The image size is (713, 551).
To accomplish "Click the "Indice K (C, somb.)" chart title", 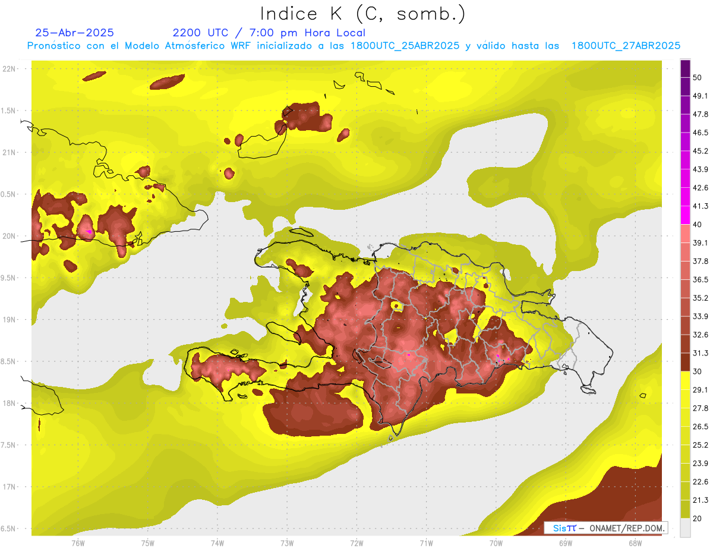I will 363,14.
